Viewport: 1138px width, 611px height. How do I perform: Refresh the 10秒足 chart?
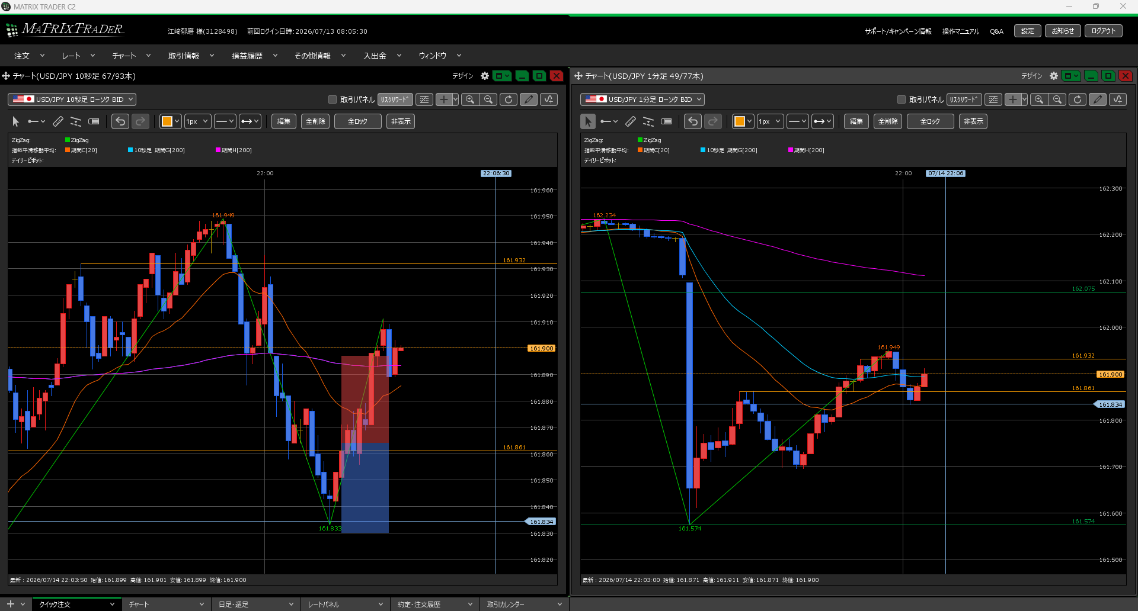point(509,99)
